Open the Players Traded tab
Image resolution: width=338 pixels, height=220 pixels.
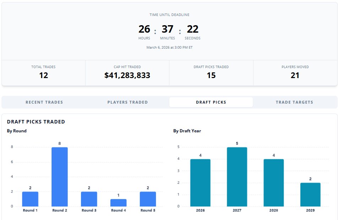[x=127, y=102]
